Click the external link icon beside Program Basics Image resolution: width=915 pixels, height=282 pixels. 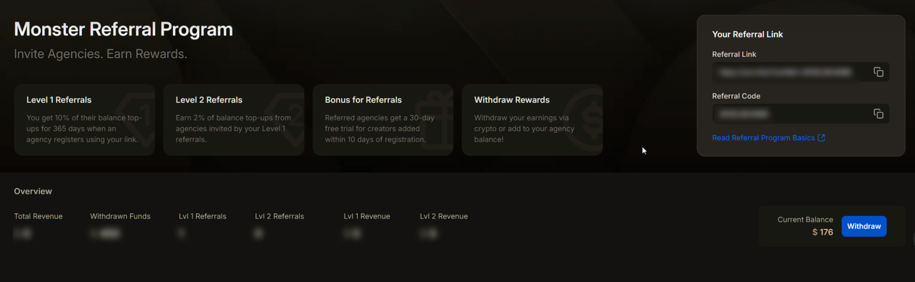[x=821, y=138]
